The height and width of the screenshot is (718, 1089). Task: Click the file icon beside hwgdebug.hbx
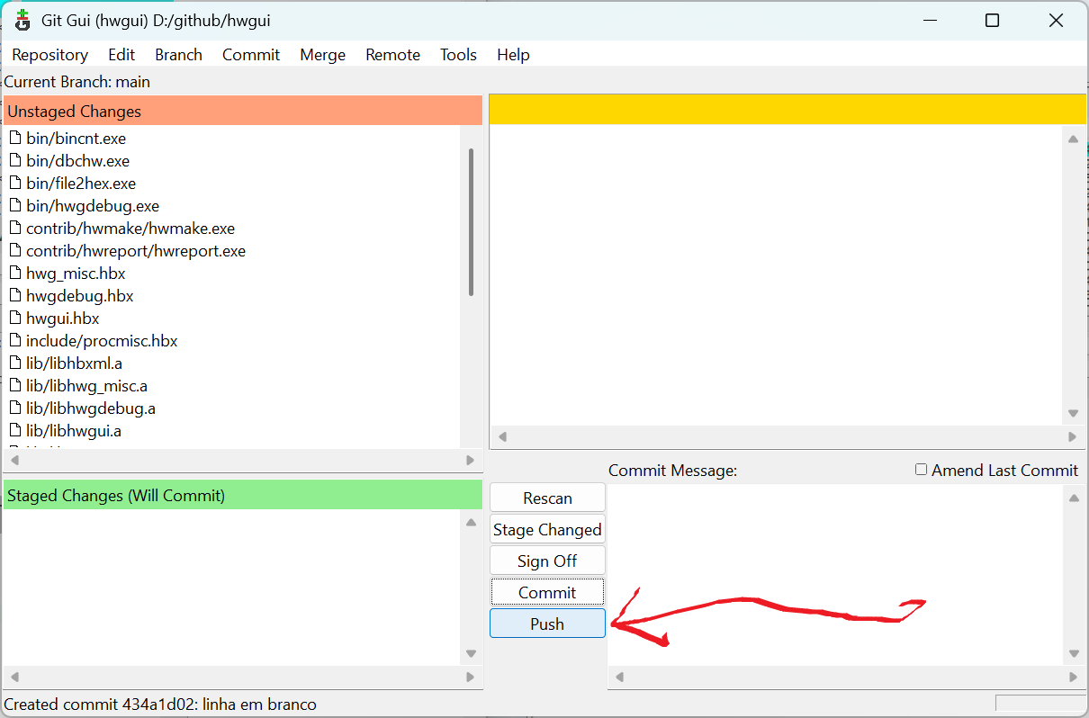(x=15, y=296)
